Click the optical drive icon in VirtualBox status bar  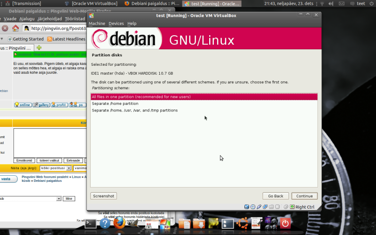pos(253,207)
